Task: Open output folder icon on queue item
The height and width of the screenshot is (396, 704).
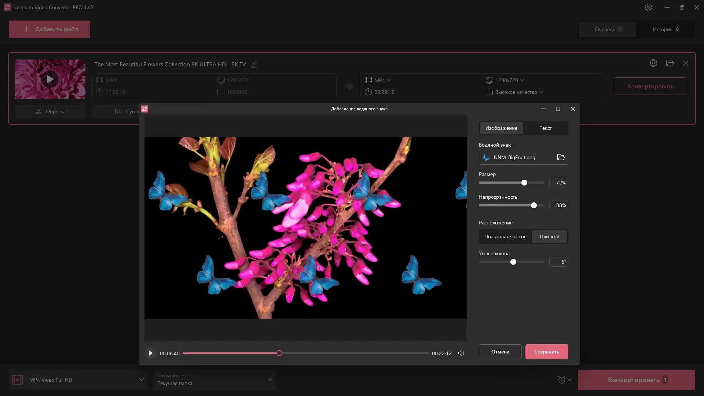Action: coord(670,63)
